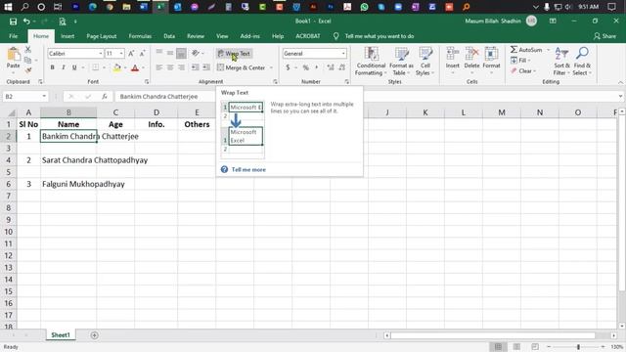Toggle bold formatting
626x352 pixels.
point(52,67)
